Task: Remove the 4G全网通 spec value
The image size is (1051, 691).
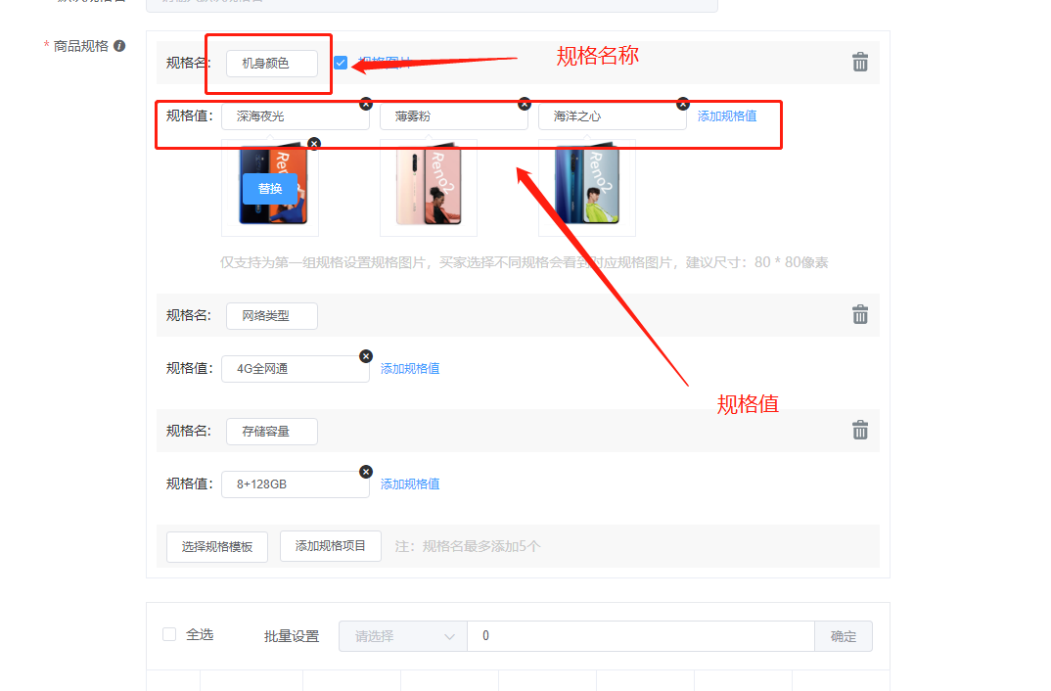Action: (x=366, y=356)
